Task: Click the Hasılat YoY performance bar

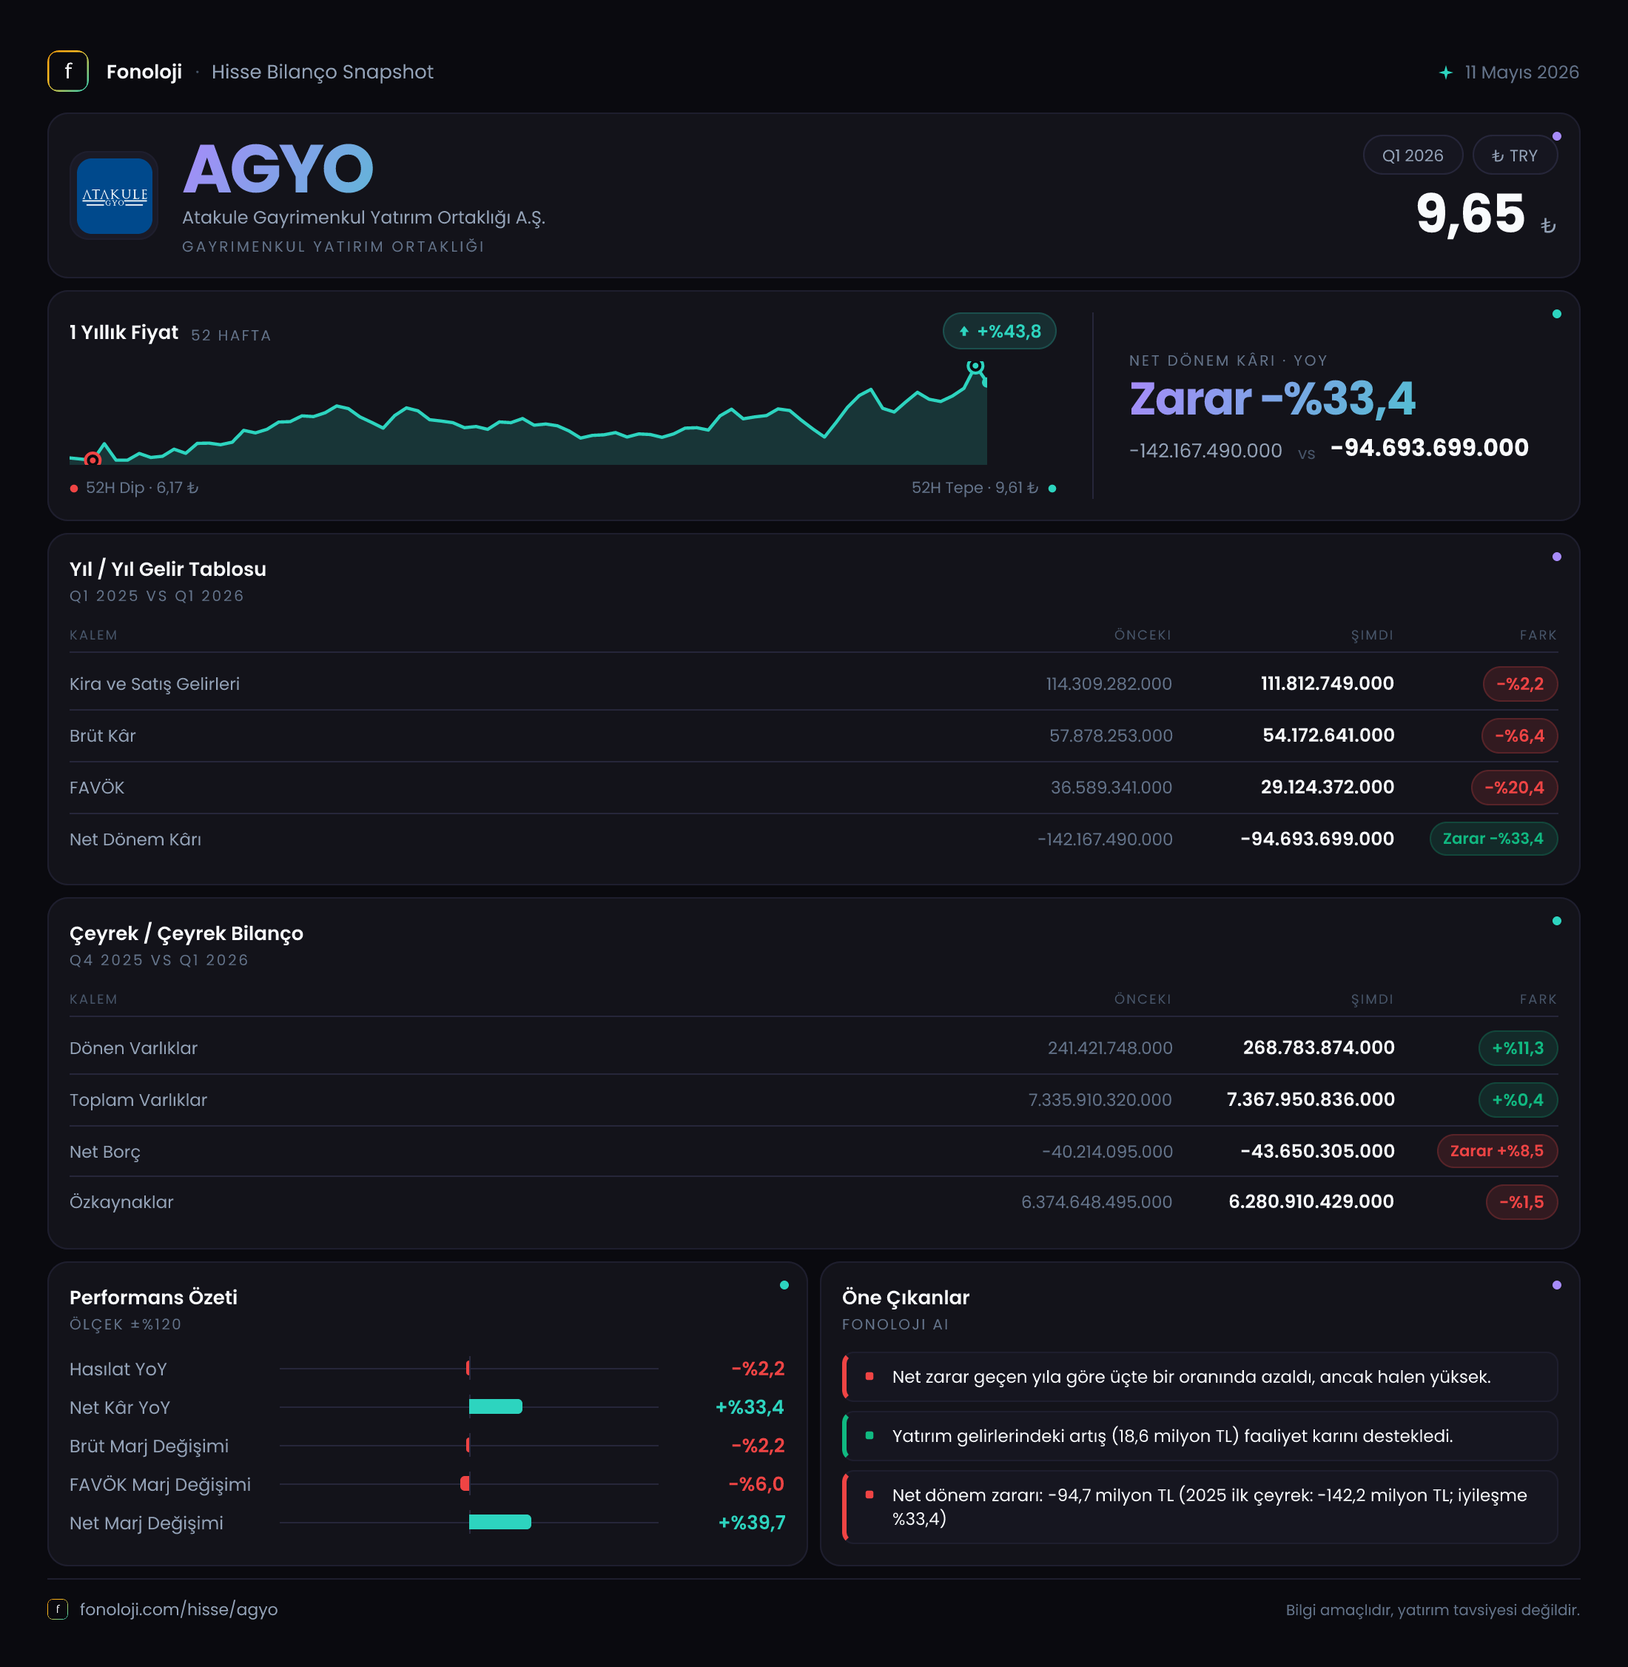Action: [468, 1369]
